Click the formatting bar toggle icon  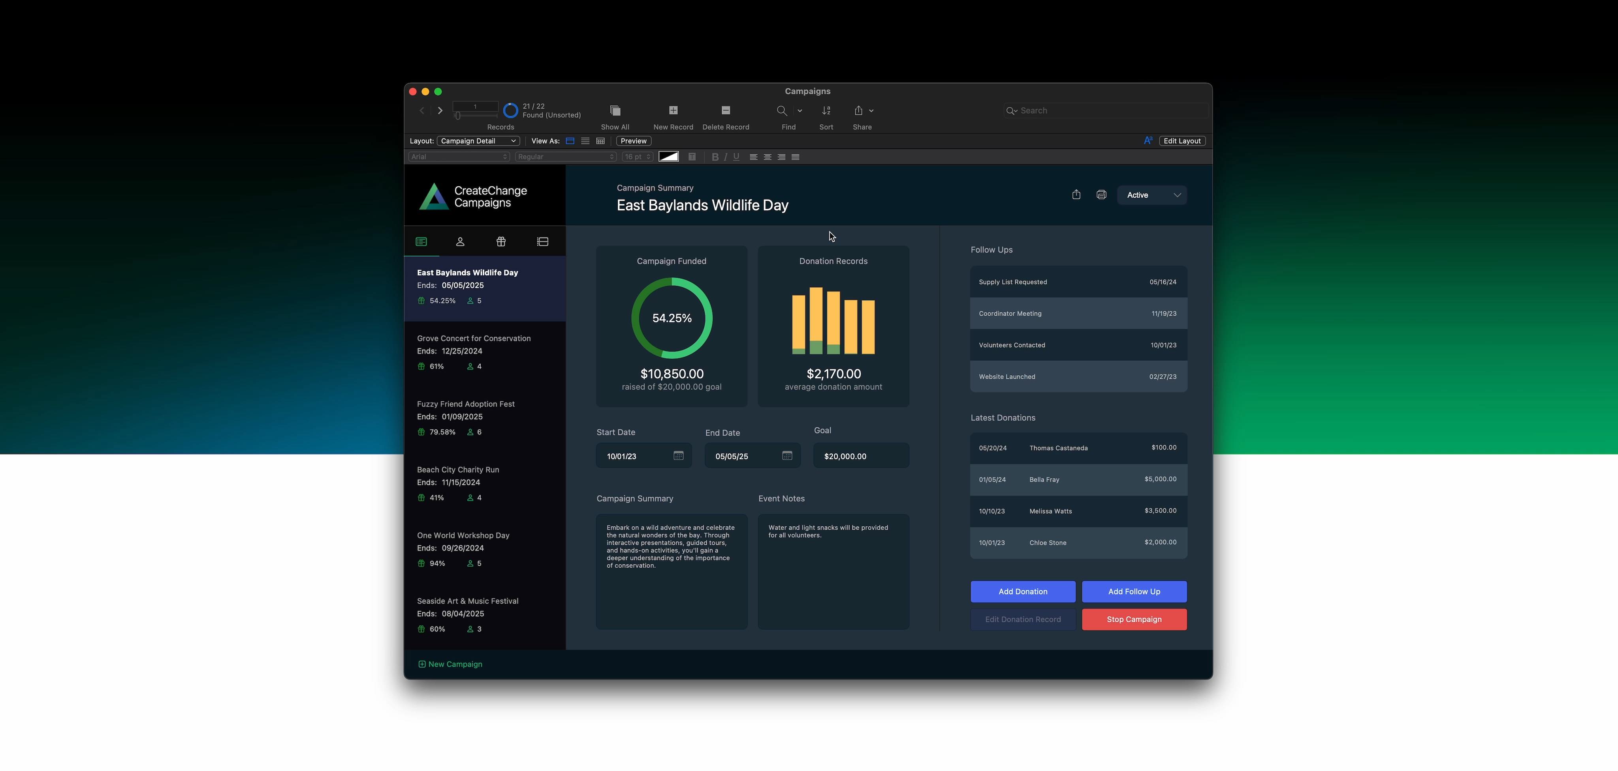[1148, 140]
